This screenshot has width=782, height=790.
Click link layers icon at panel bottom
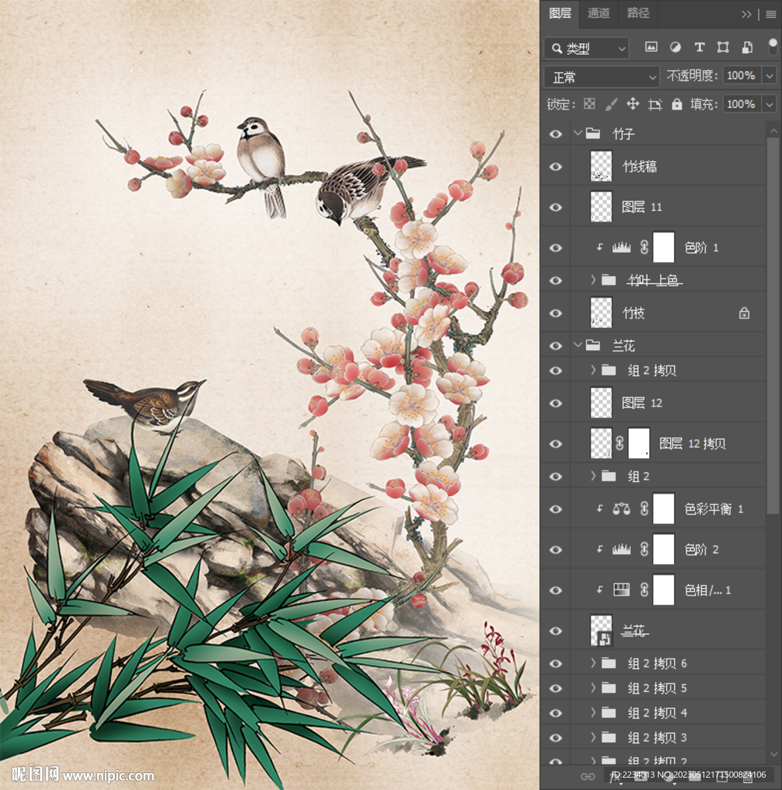point(588,776)
